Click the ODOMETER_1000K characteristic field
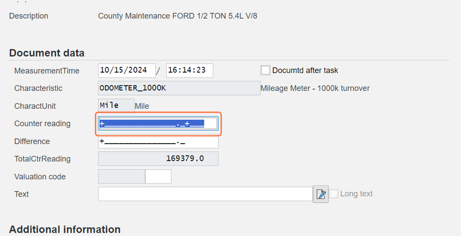This screenshot has height=236, width=461. coord(179,88)
